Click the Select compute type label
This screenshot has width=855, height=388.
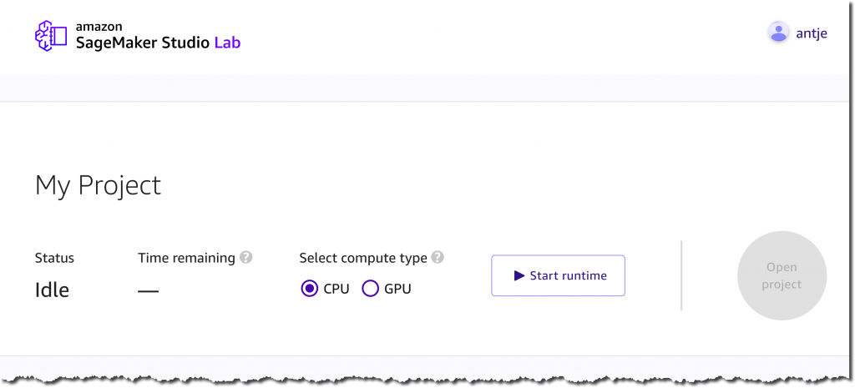(363, 259)
